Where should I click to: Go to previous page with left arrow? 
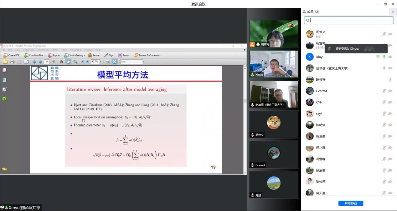click(34, 62)
